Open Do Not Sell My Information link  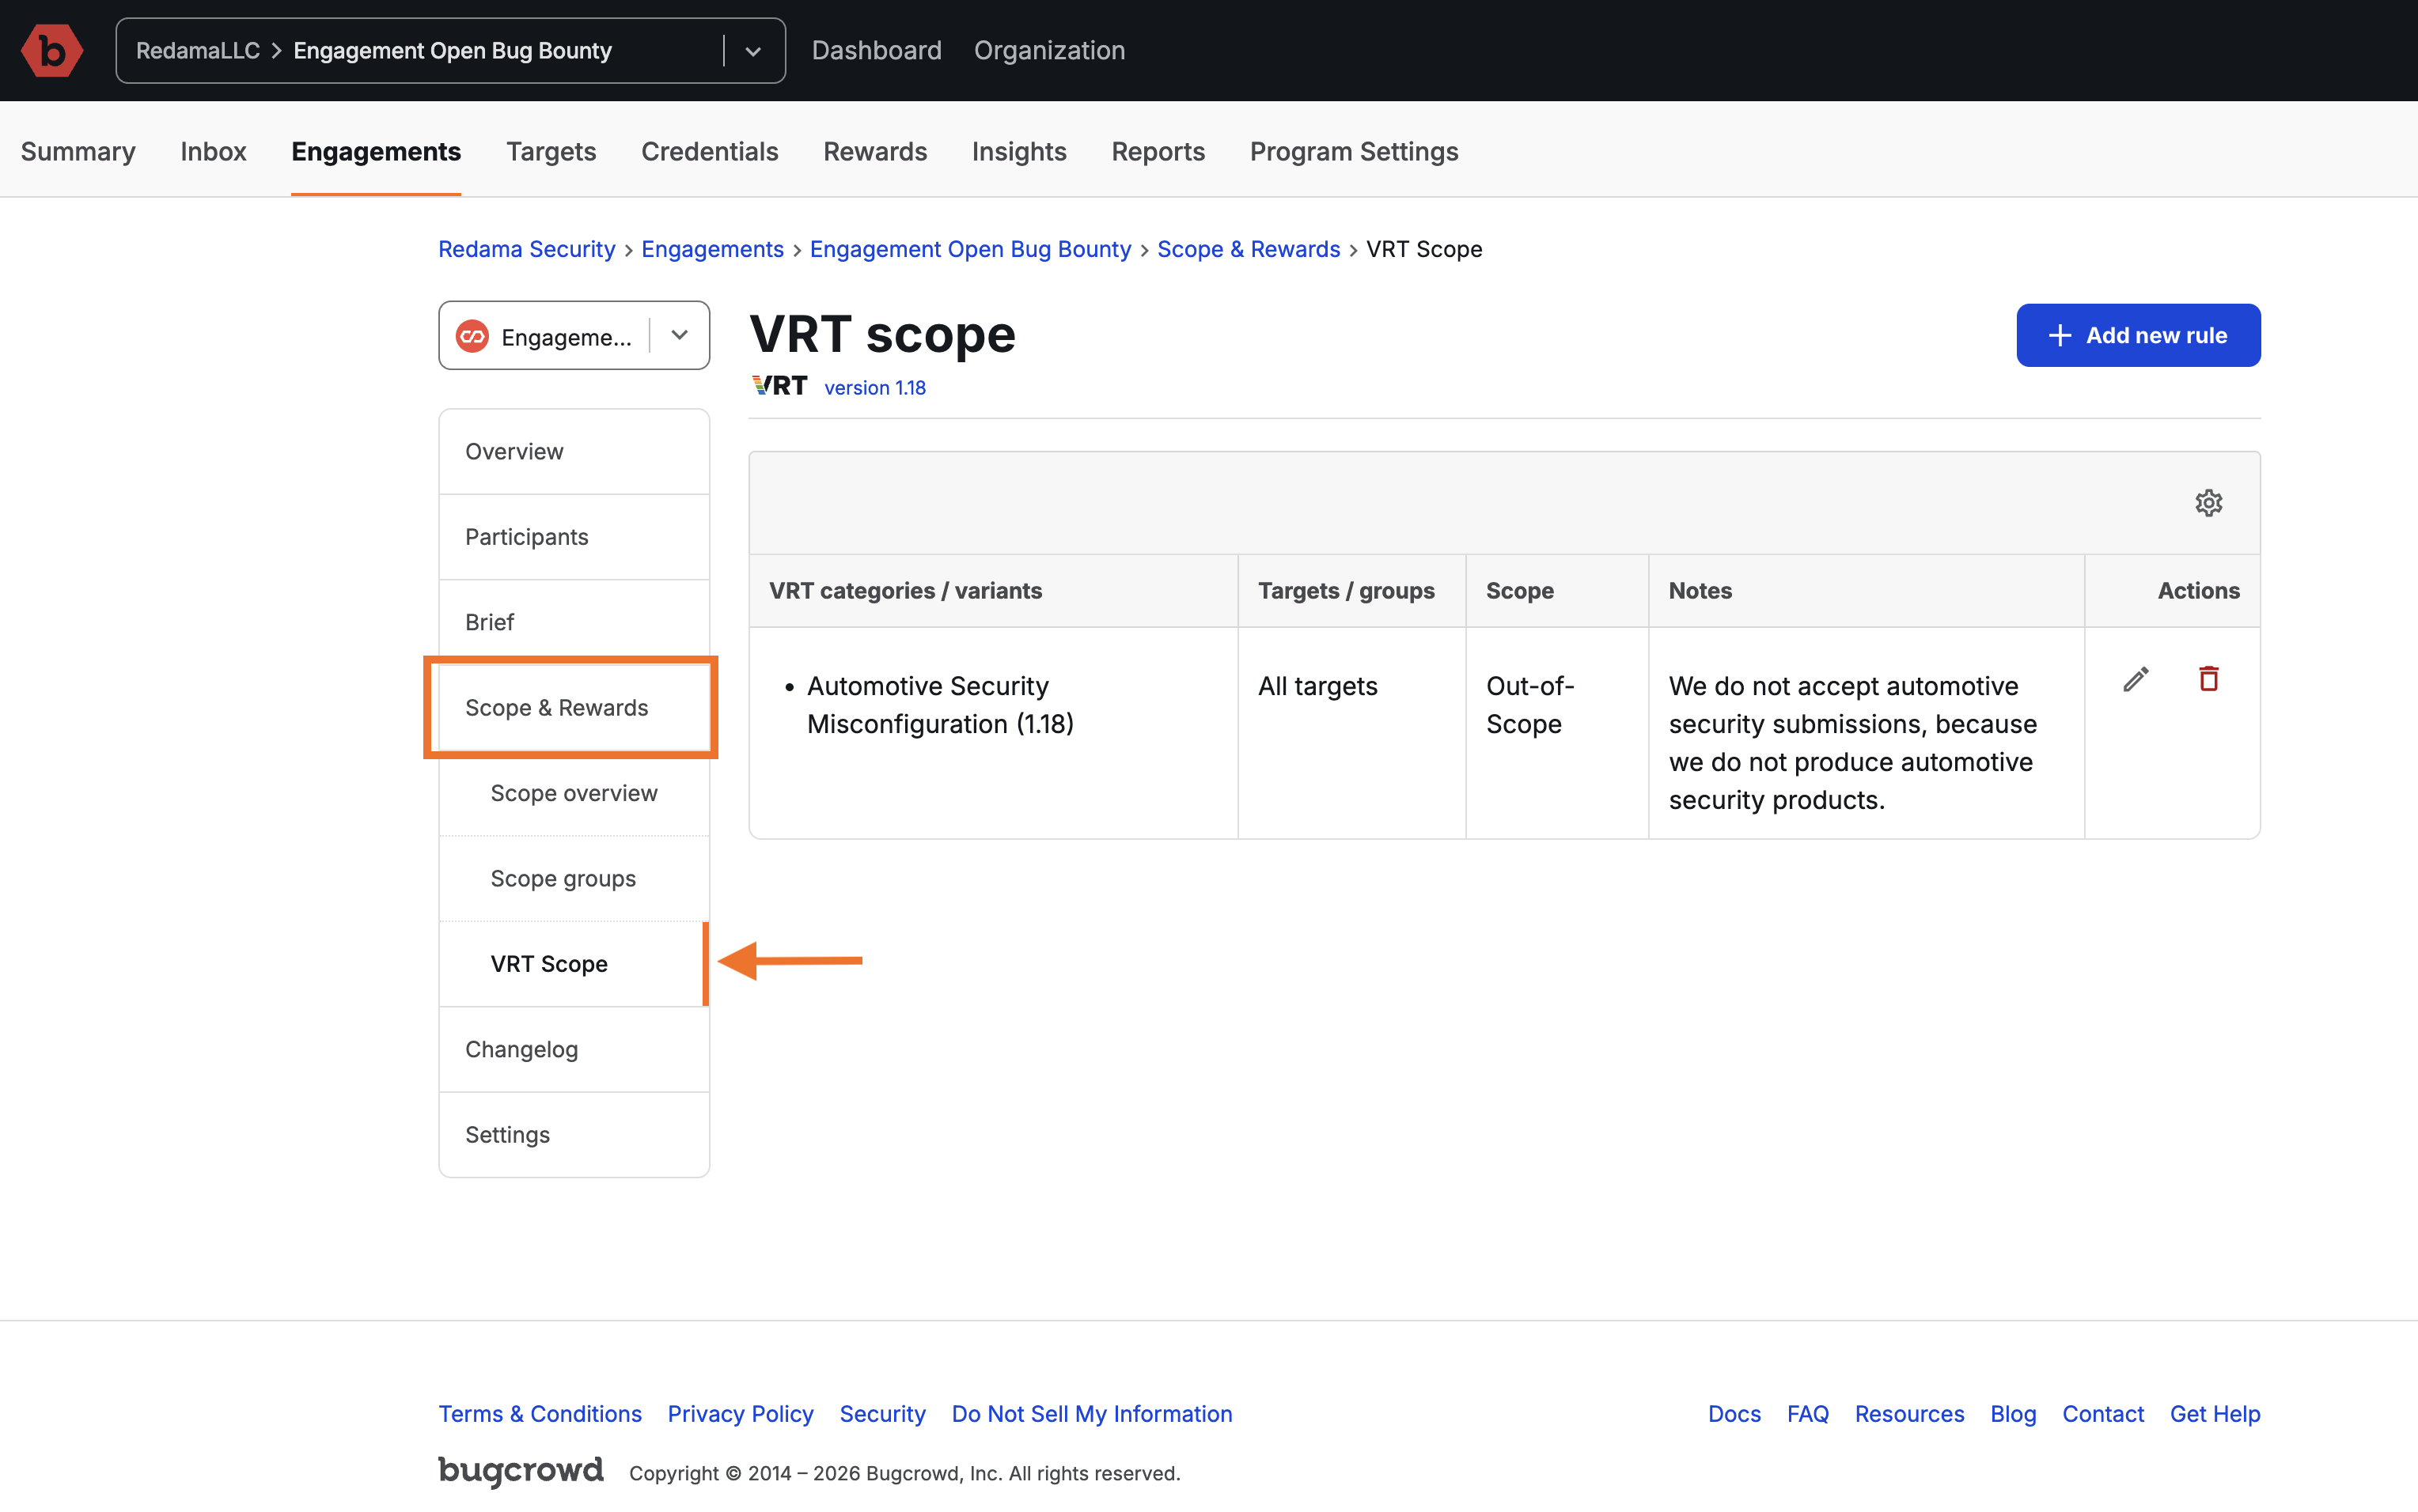[x=1091, y=1414]
